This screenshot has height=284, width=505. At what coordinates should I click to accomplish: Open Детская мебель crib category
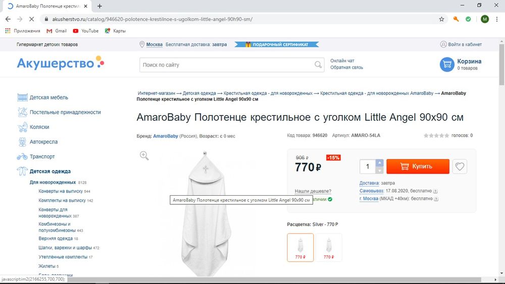coord(48,97)
